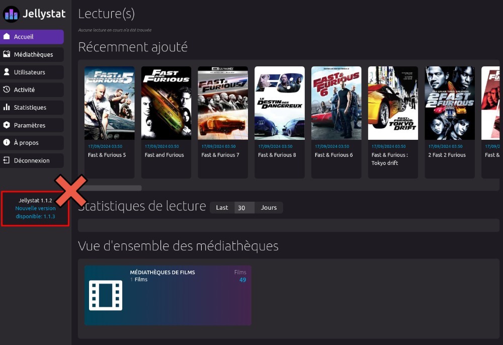
Task: Click the days input field showing 30
Action: pos(244,208)
